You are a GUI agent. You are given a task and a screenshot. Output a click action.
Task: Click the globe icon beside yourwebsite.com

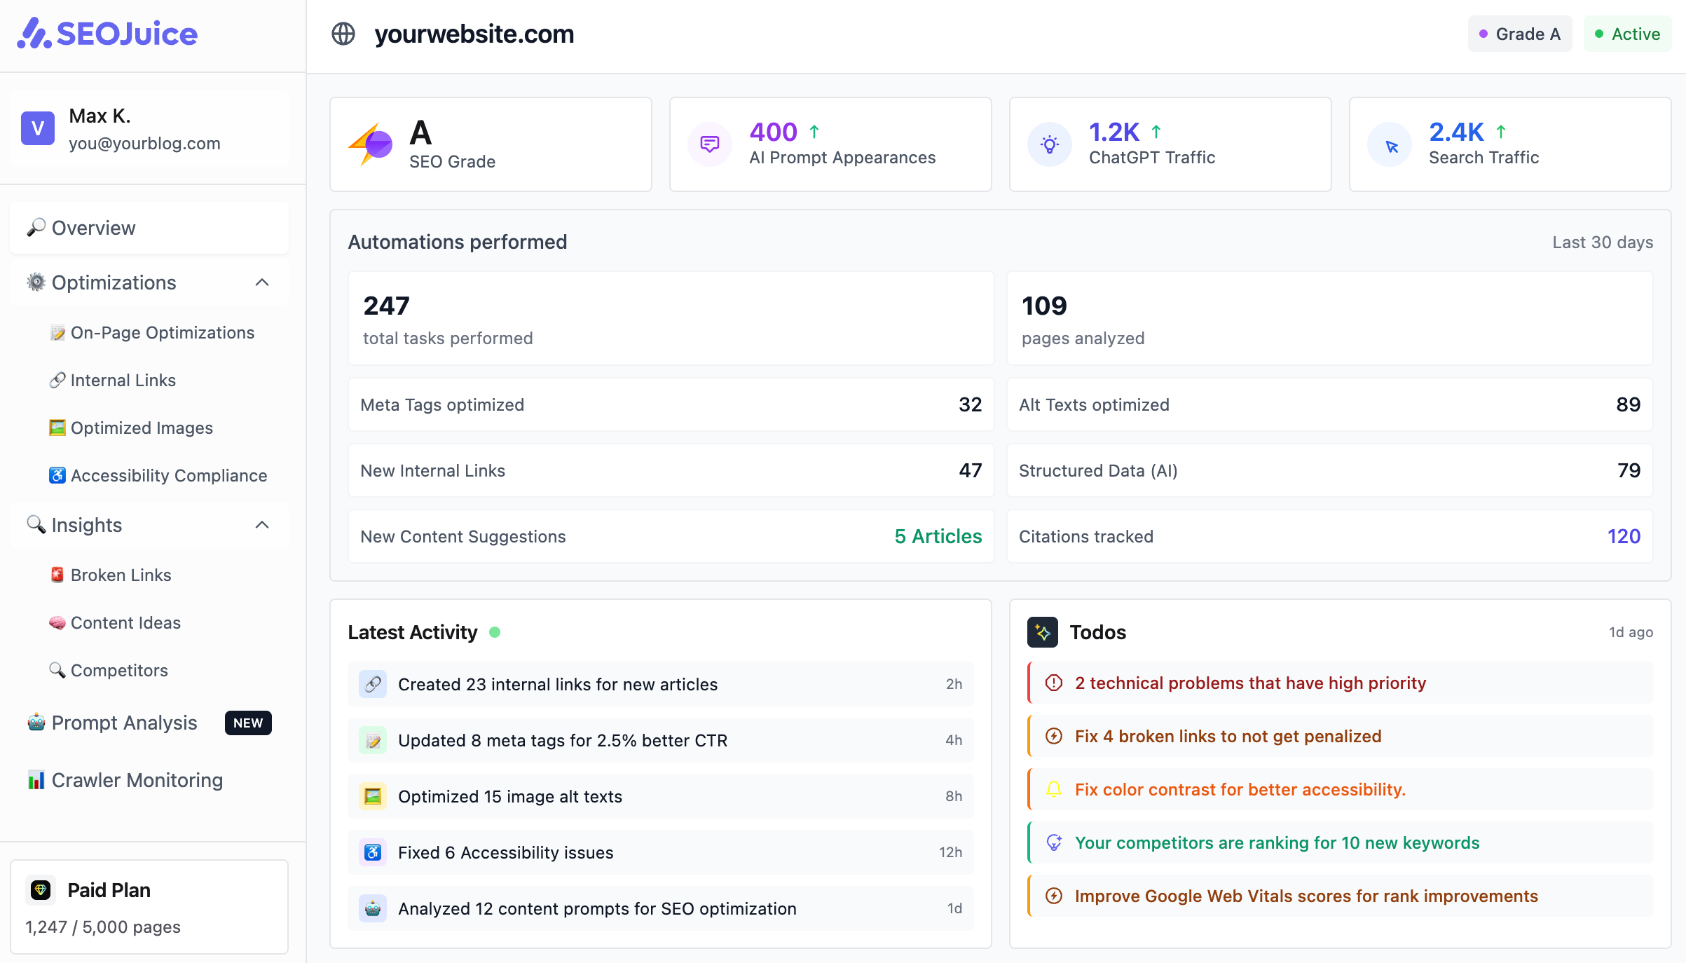343,33
